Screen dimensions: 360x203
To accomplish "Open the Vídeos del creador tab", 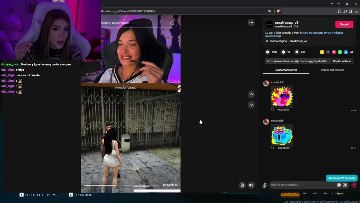I will coord(332,70).
